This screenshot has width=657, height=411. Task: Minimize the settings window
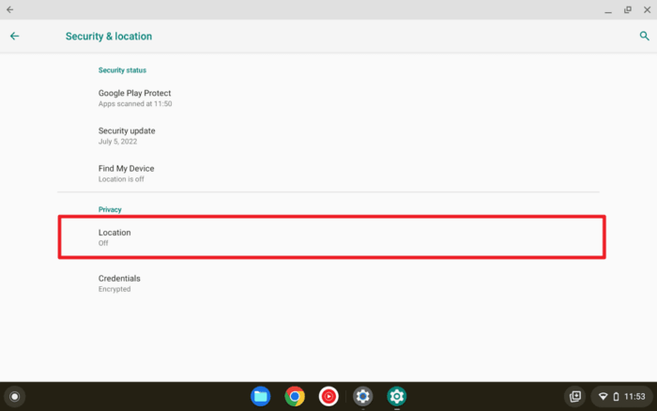pos(608,9)
